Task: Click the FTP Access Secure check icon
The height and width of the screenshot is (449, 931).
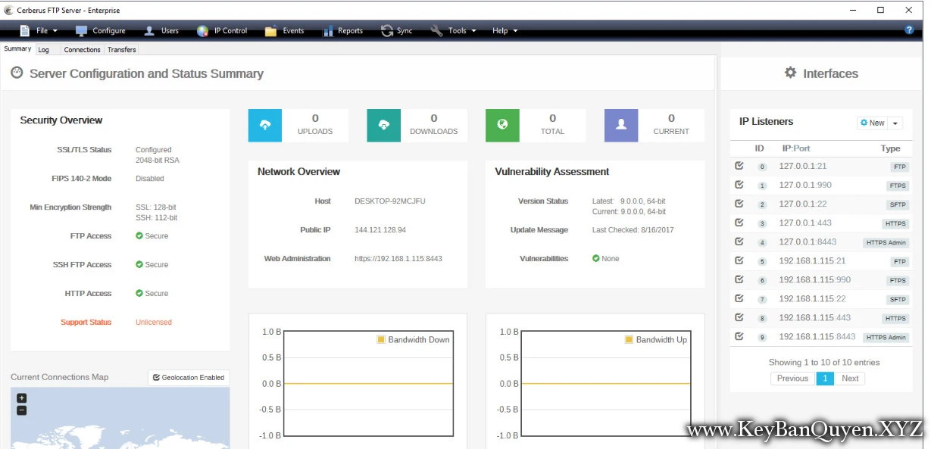Action: tap(139, 236)
